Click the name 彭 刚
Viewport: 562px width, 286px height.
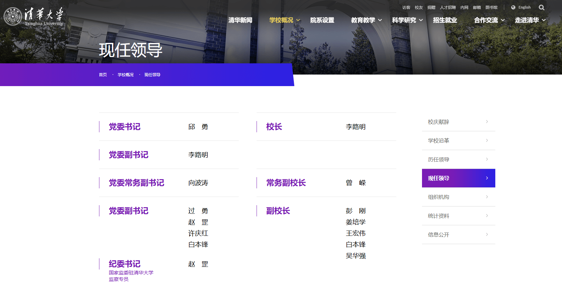(x=356, y=211)
